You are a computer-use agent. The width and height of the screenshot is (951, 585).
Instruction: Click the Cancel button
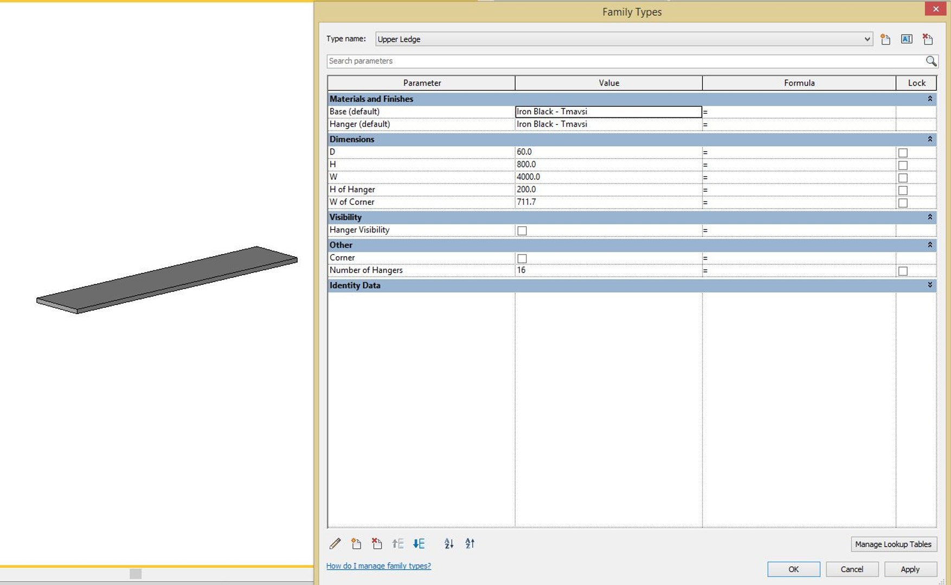click(x=852, y=569)
